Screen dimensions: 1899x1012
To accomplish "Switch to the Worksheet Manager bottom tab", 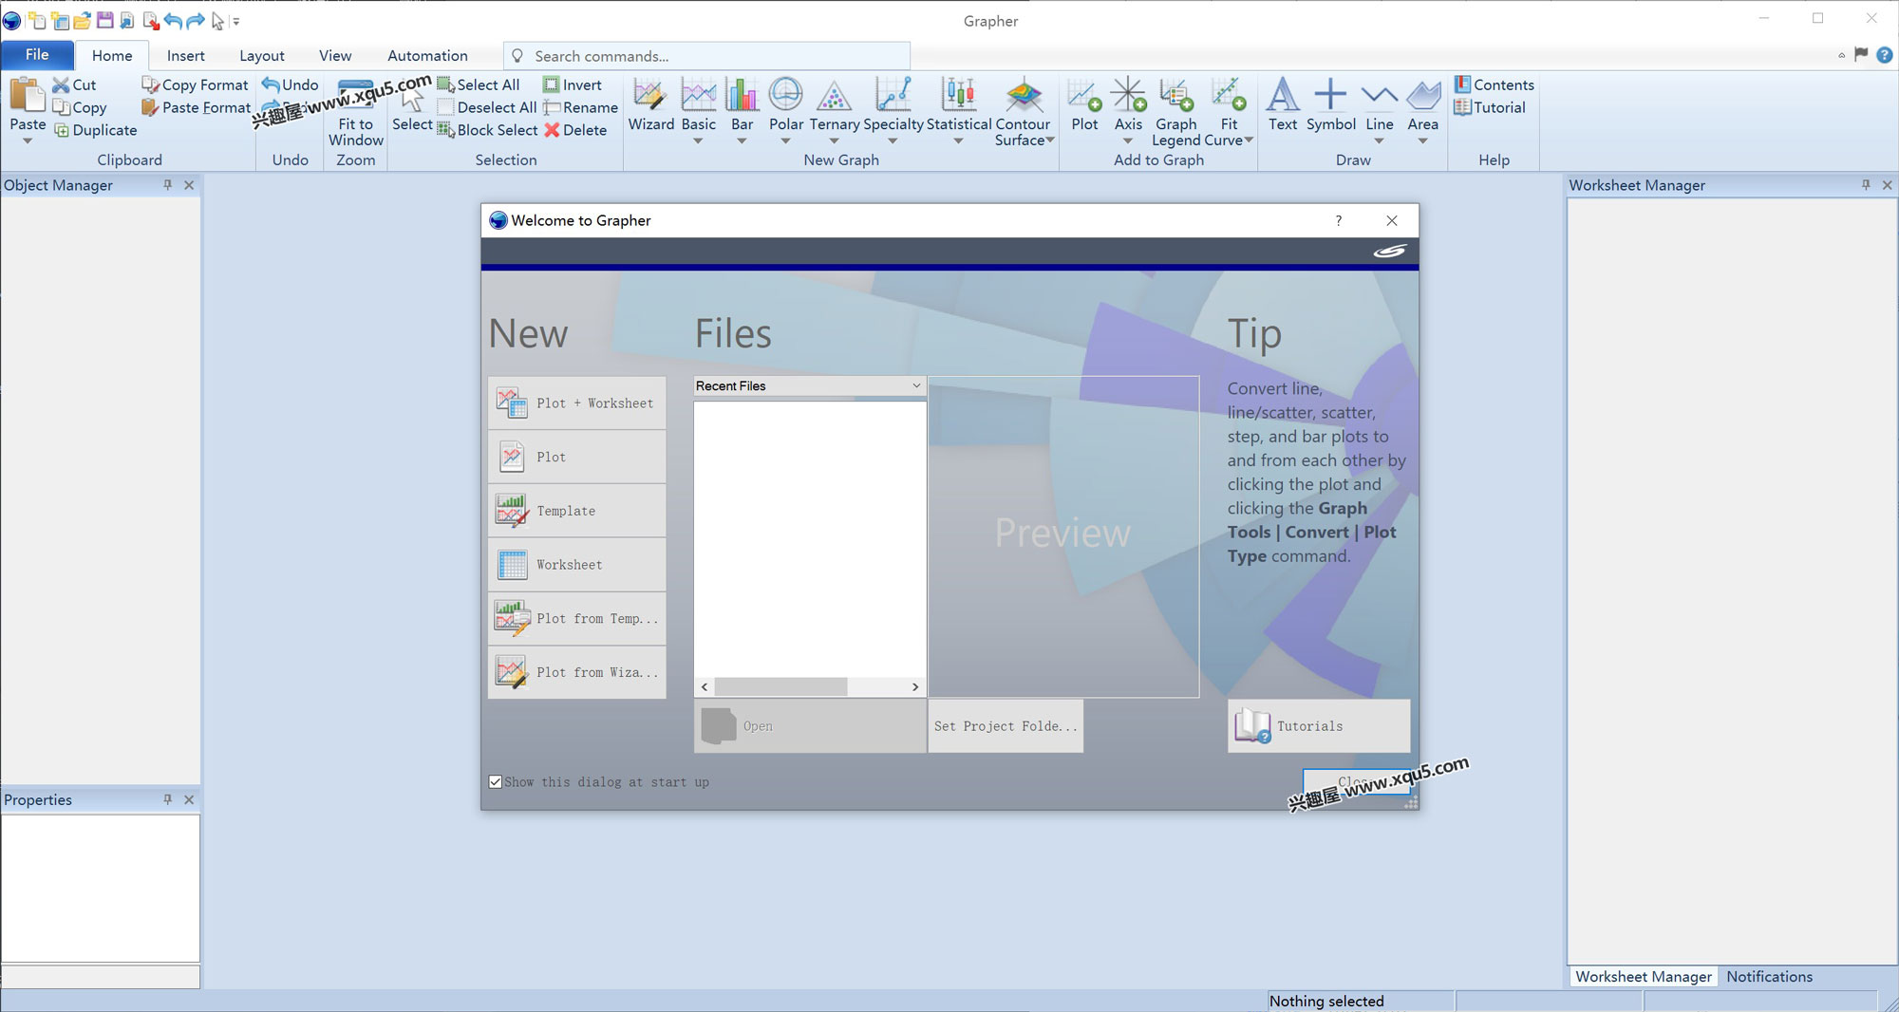I will pos(1643,976).
